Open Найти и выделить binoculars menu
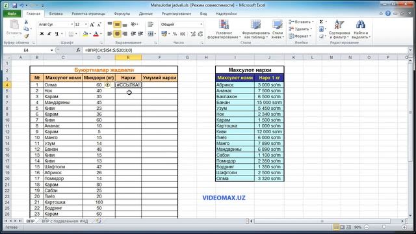Screen dimensions: 416x234 coord(361,29)
